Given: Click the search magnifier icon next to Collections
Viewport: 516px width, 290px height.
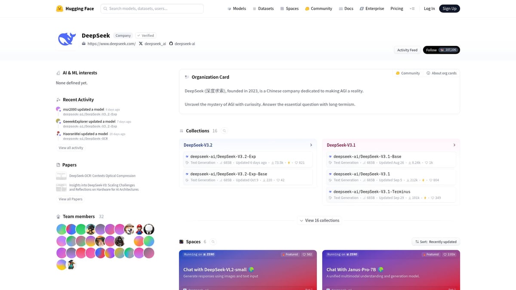Looking at the screenshot, I should [x=224, y=131].
